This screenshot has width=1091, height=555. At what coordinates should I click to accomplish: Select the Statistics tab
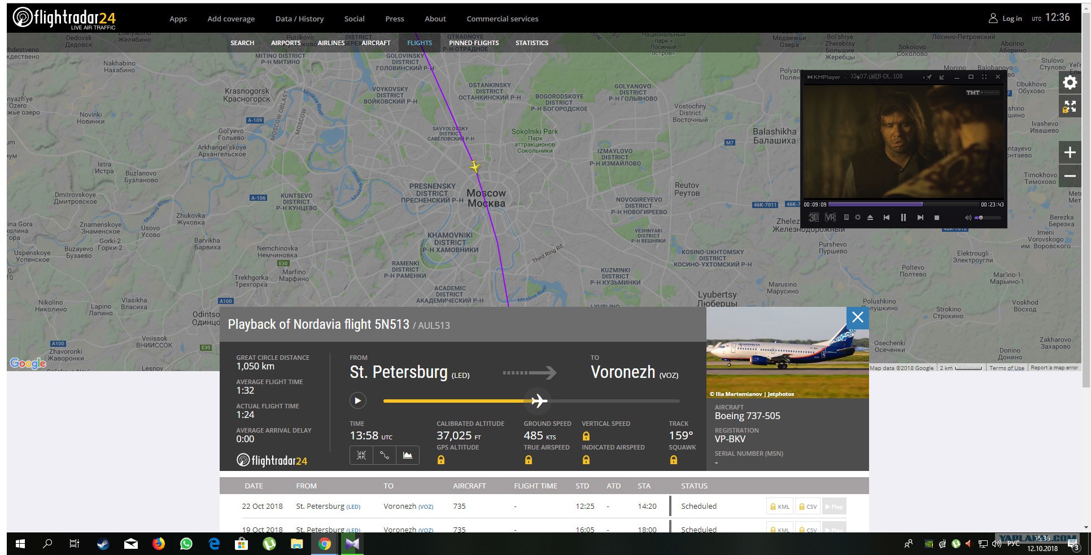pos(532,43)
